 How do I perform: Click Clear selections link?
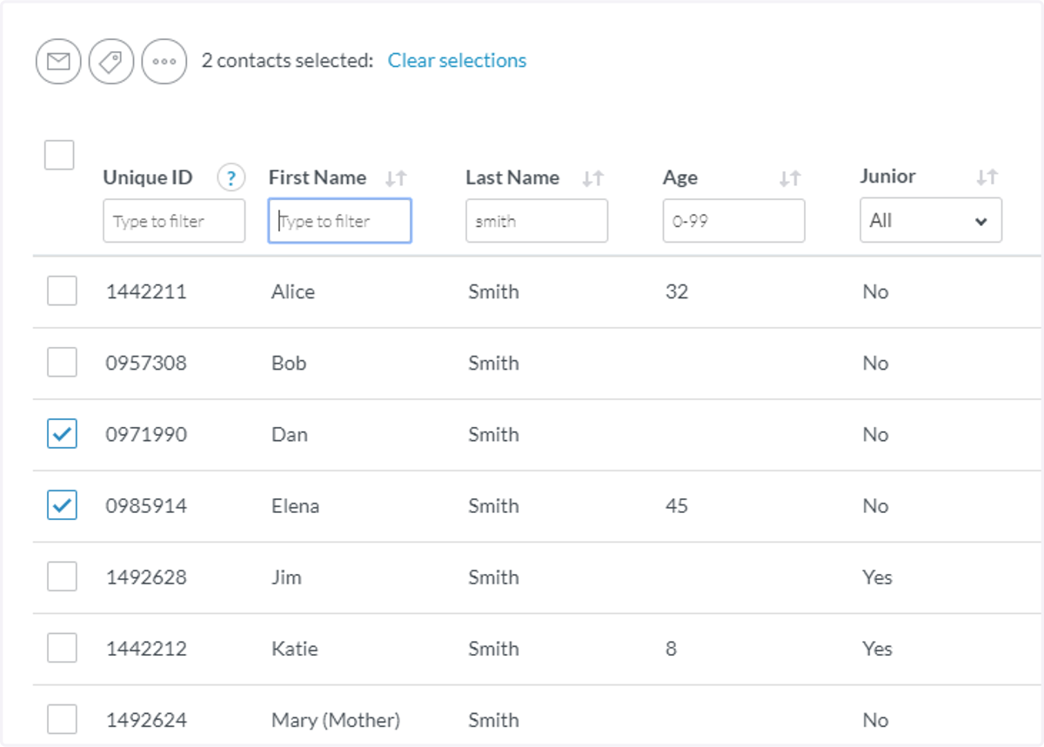[457, 61]
